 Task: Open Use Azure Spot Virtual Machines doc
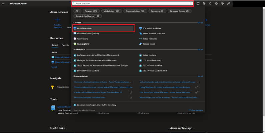[165, 92]
